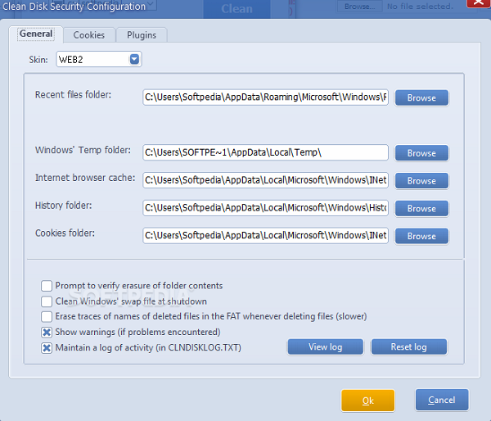Click the Skin WEB2 combo box field
491x421 pixels.
[x=99, y=59]
